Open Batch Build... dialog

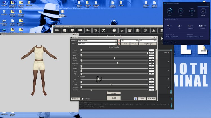coord(76,99)
